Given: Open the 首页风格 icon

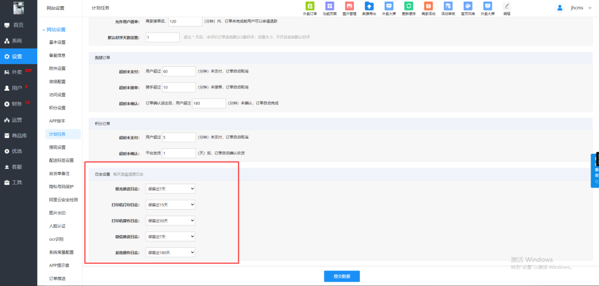Looking at the screenshot, I should pyautogui.click(x=468, y=8).
